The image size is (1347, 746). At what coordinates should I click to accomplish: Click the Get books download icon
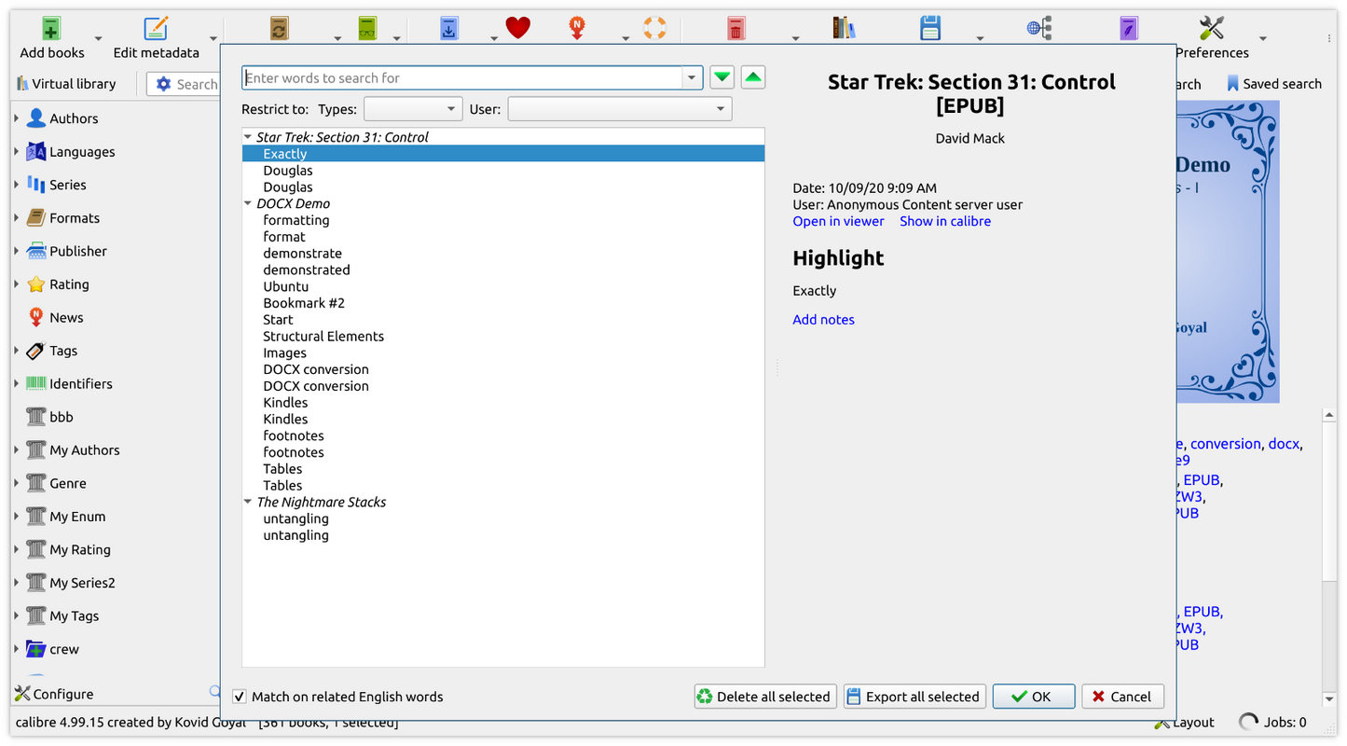(x=448, y=27)
